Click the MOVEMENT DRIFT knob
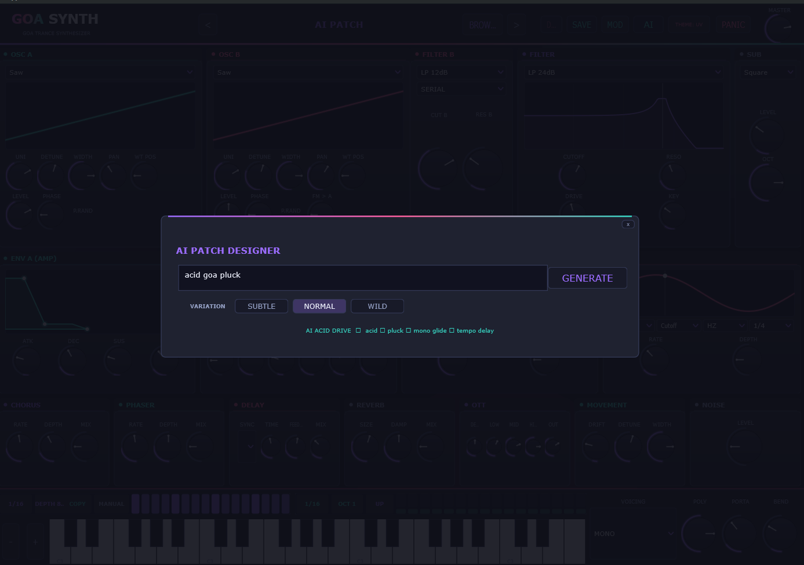Screen dimensions: 804x565 tap(596, 447)
